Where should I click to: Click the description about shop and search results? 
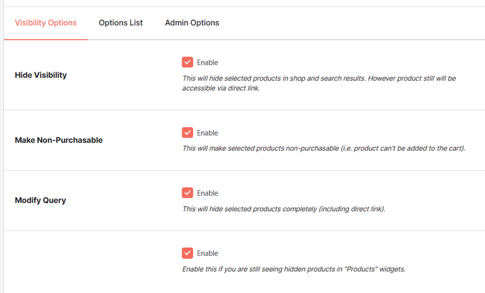319,83
